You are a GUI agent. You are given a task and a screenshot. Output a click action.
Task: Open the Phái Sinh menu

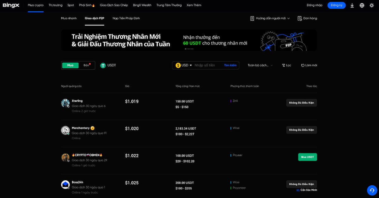tap(87, 5)
